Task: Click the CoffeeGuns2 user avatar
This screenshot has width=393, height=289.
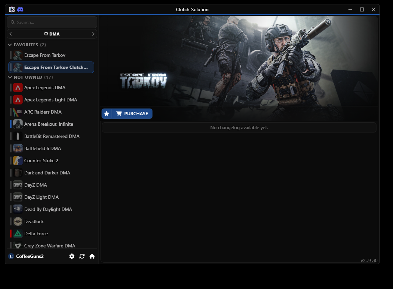Action: point(11,256)
